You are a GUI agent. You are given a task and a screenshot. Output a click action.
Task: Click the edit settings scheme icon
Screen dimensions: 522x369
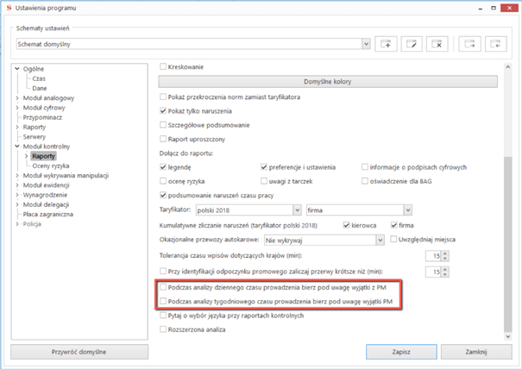(413, 43)
